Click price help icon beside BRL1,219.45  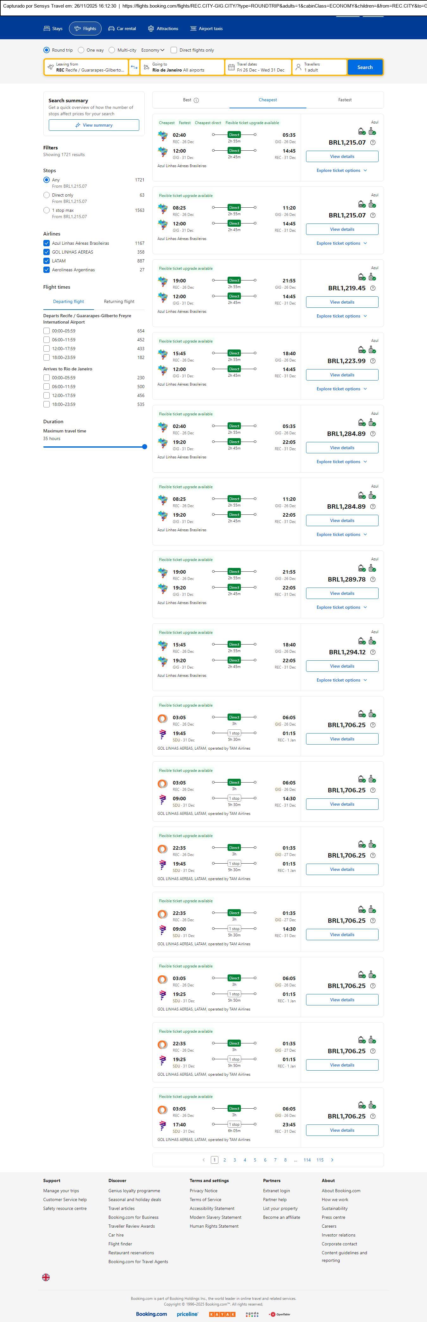click(x=373, y=288)
